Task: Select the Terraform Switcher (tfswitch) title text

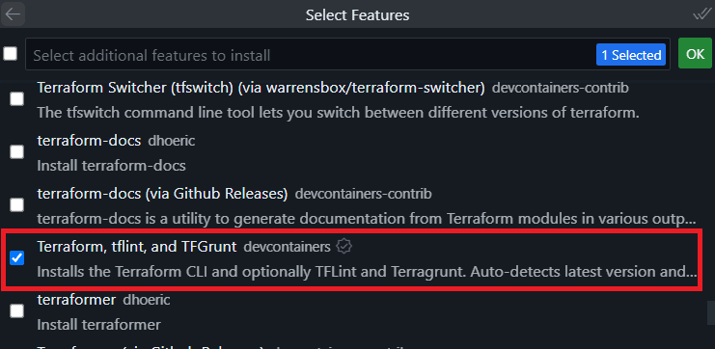Action: tap(261, 88)
